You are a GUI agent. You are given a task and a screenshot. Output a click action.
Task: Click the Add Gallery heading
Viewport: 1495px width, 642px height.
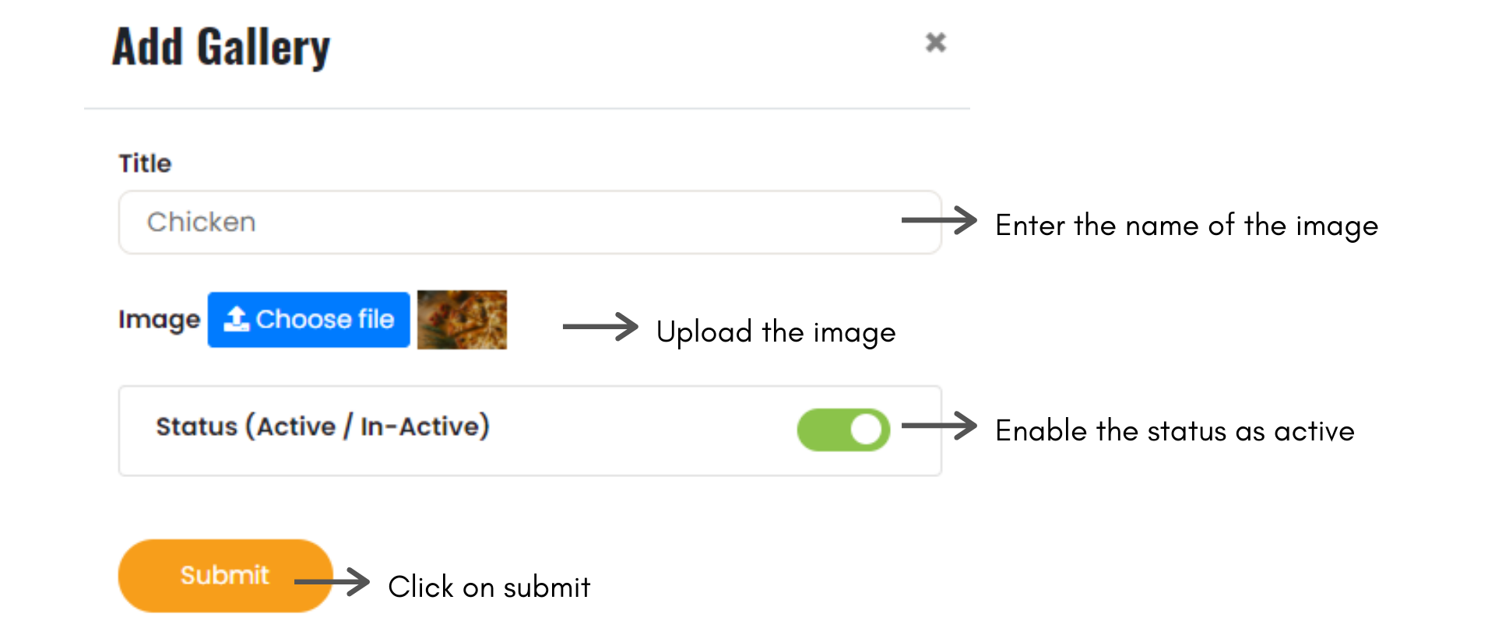(221, 47)
